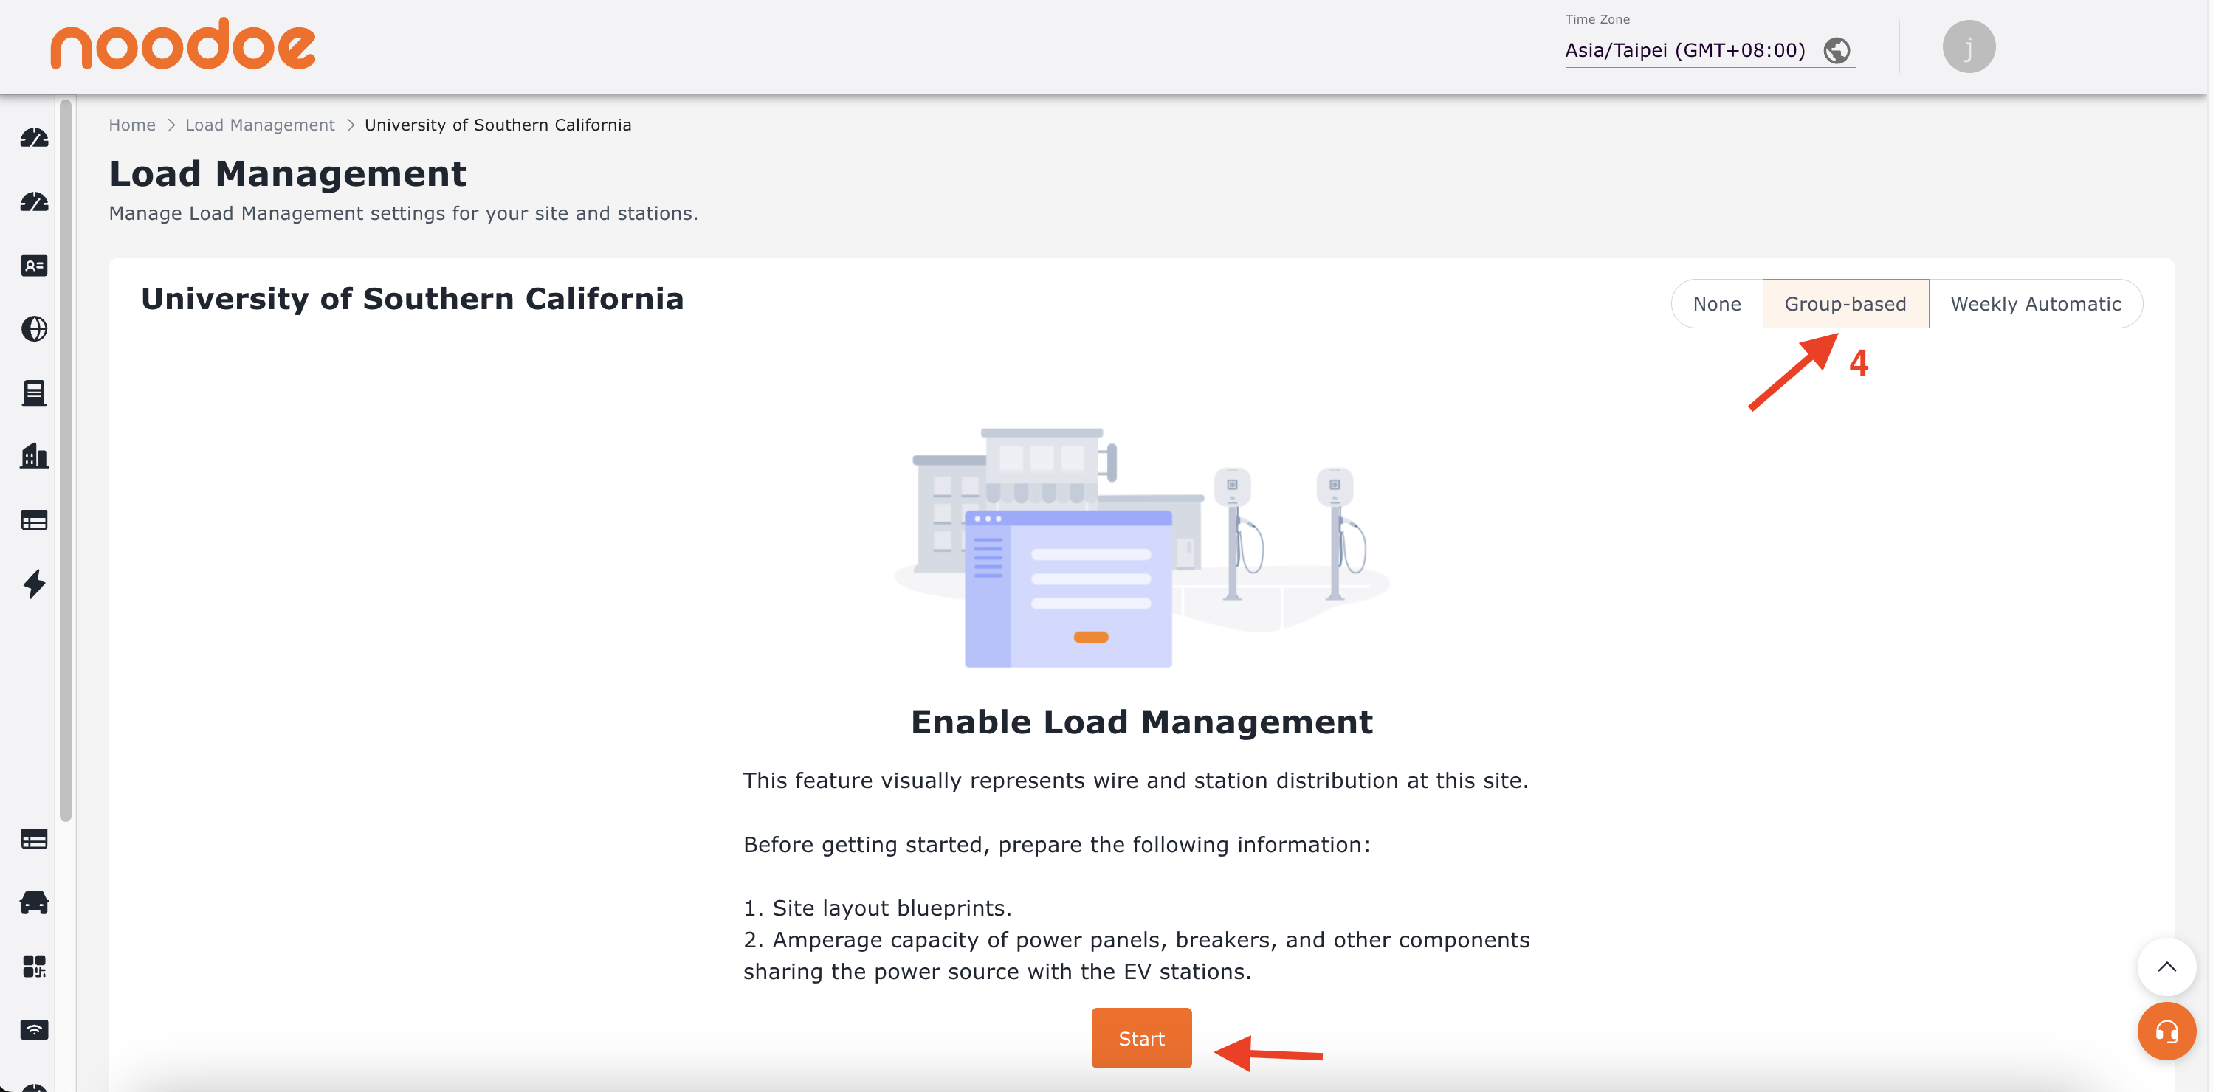Screen dimensions: 2213x1092
Task: Open the lightning bolt sidebar icon
Action: [35, 584]
